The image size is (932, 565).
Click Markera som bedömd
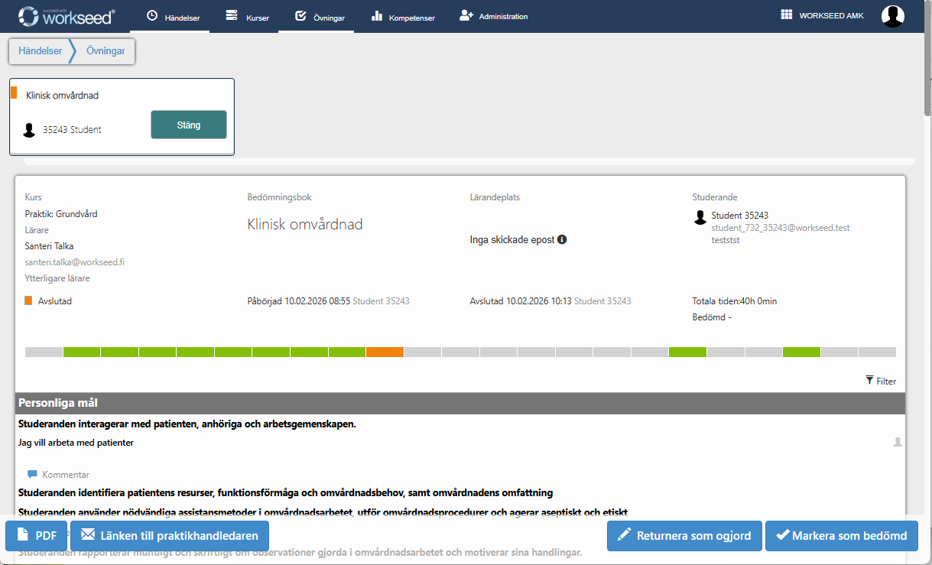[x=841, y=536]
